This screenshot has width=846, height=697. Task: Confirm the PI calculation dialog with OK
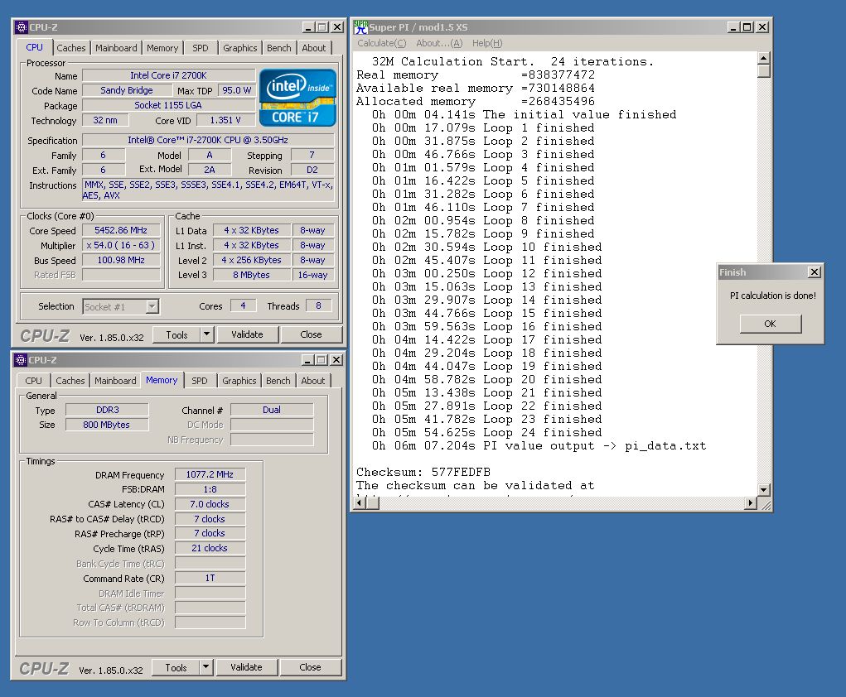coord(770,324)
